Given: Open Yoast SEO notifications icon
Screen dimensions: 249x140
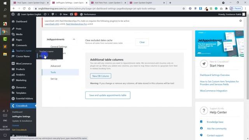Looking at the screenshot, I should click(74, 14).
